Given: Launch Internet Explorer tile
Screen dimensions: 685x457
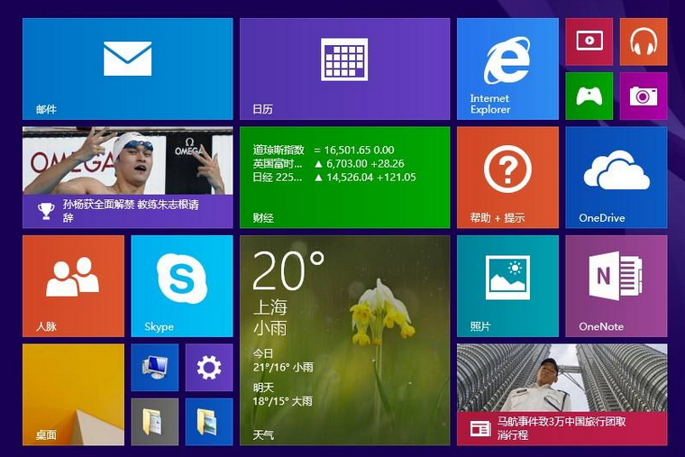Looking at the screenshot, I should [x=507, y=69].
